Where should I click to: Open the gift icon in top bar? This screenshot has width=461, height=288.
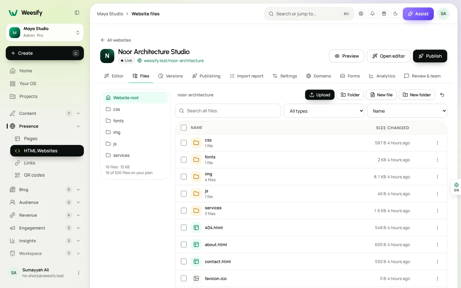[384, 14]
